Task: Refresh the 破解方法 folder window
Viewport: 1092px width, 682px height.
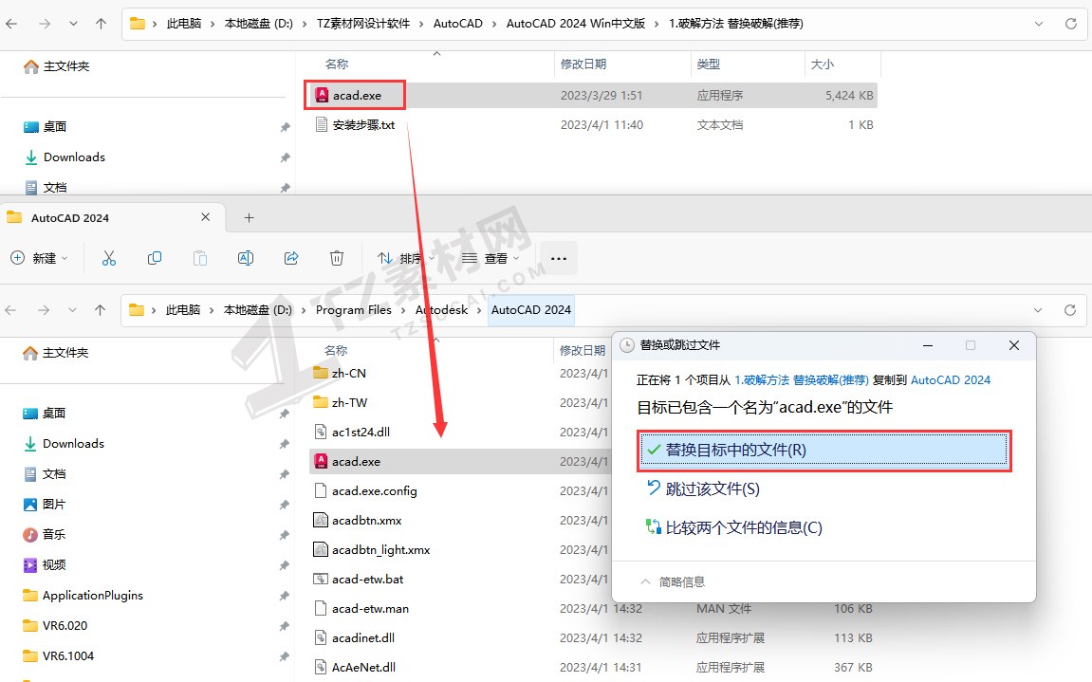Action: point(1070,24)
